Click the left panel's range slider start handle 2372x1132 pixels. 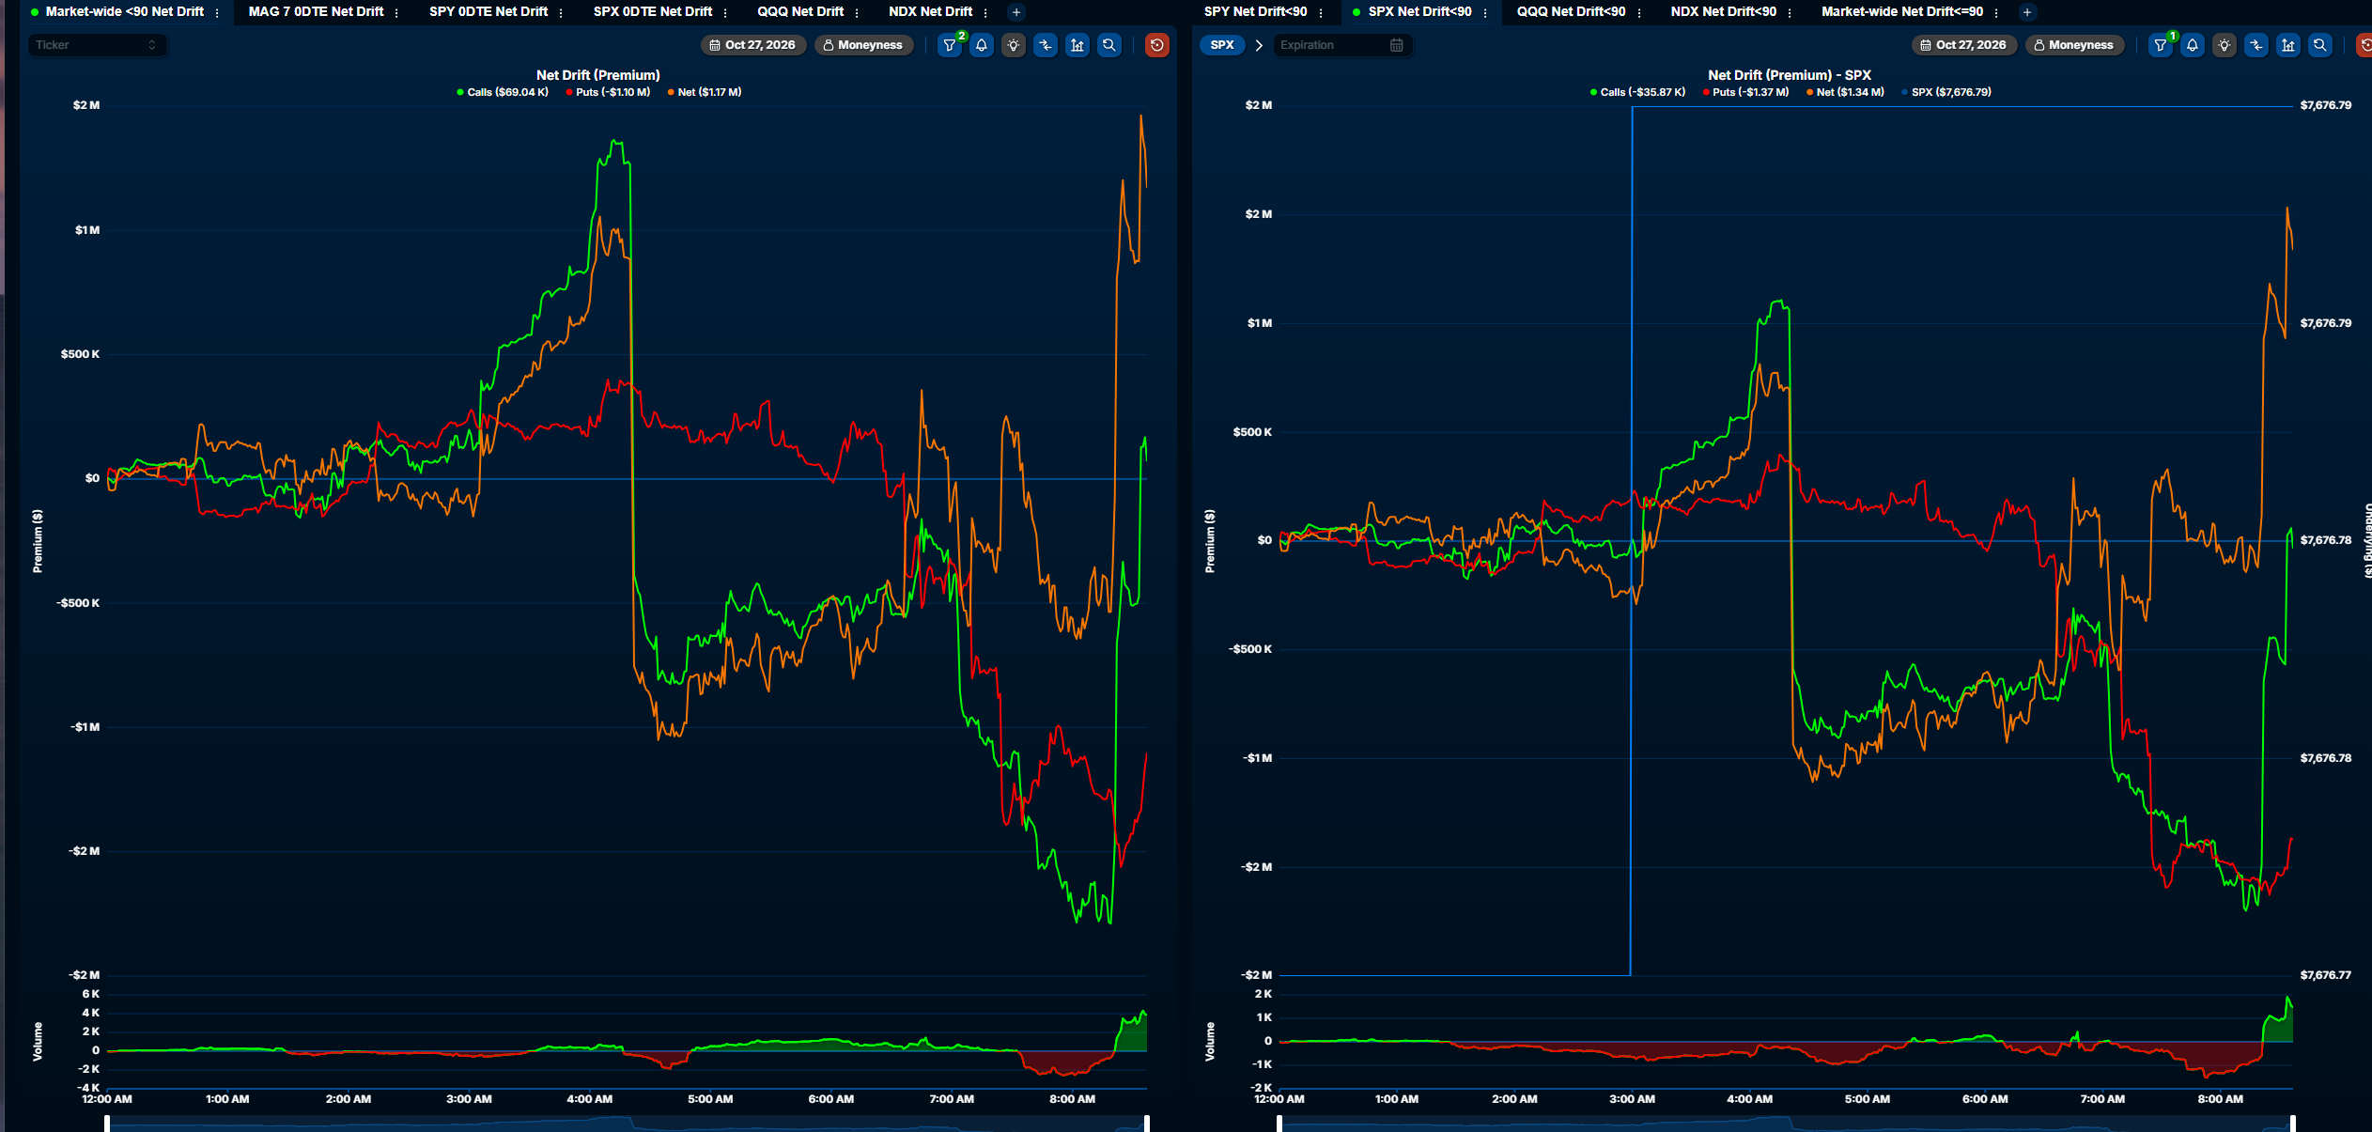[x=107, y=1124]
